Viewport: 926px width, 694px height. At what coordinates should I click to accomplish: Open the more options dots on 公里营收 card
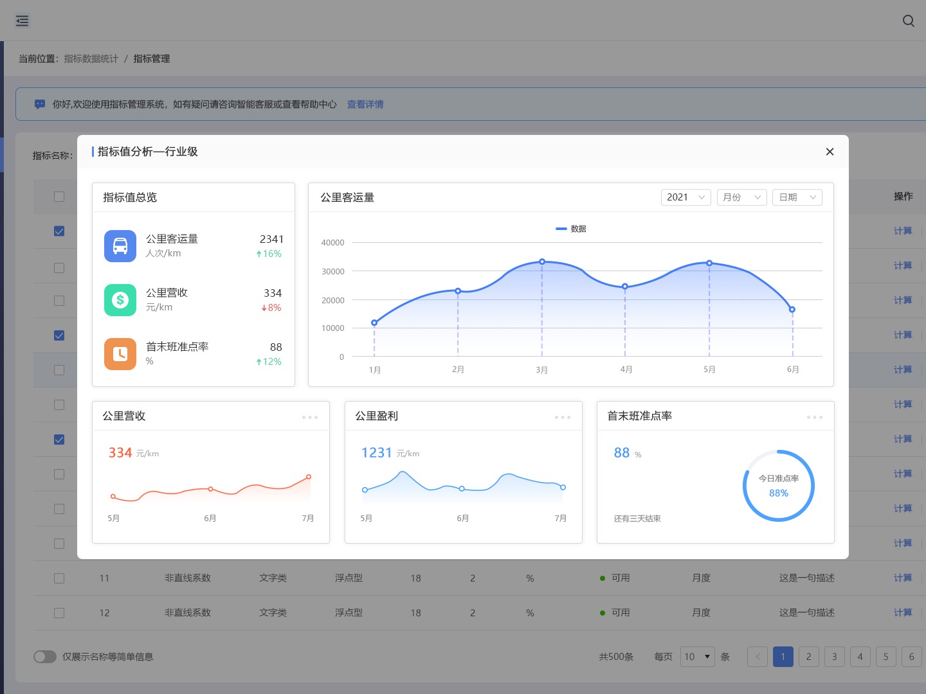coord(310,417)
